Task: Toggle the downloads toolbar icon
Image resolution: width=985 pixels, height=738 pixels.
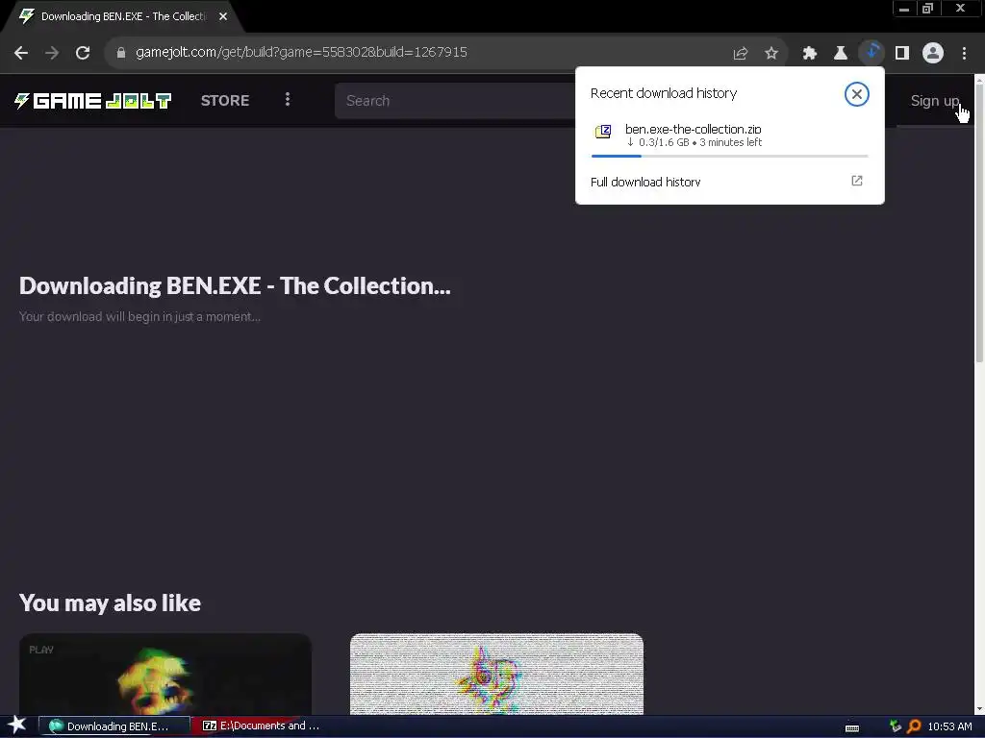Action: tap(871, 53)
